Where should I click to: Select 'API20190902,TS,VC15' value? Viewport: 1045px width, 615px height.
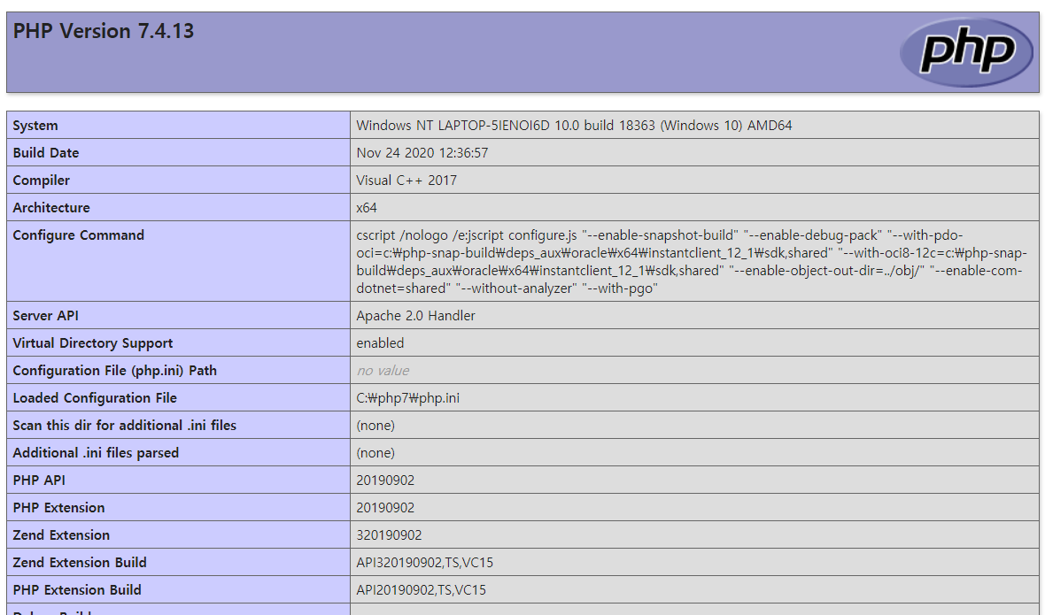pyautogui.click(x=422, y=589)
